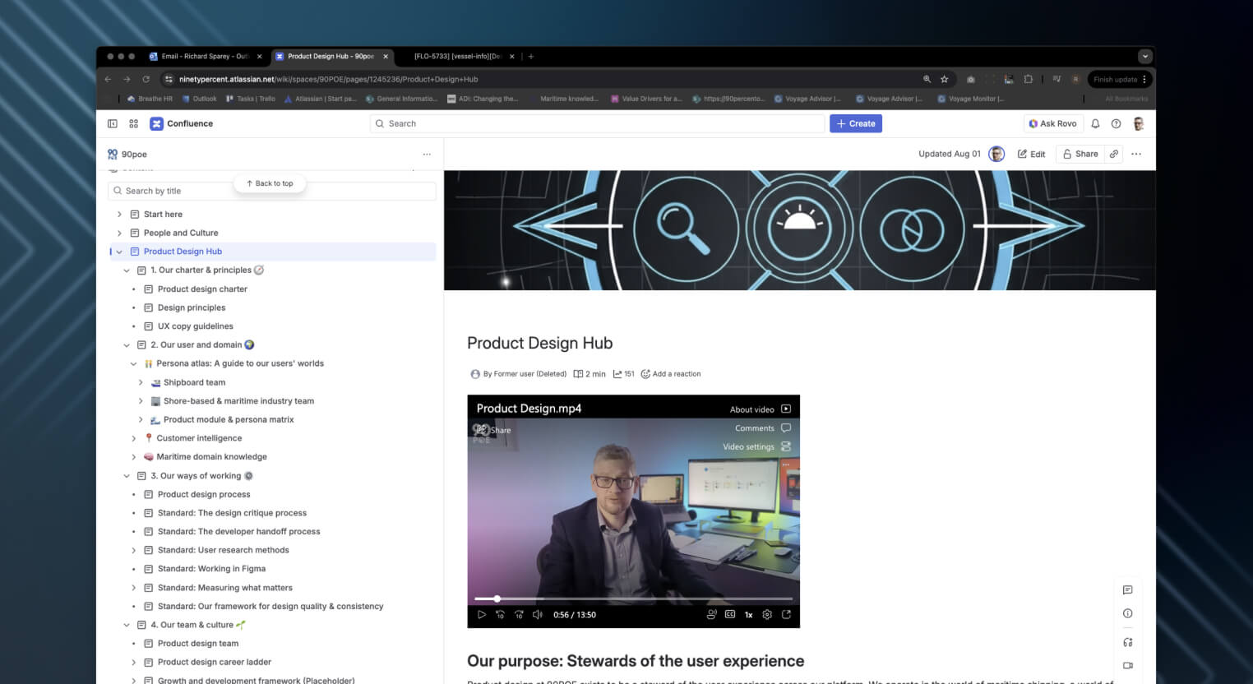Click the help question mark icon

pyautogui.click(x=1116, y=123)
